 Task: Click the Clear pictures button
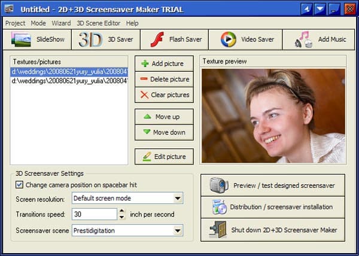[164, 95]
